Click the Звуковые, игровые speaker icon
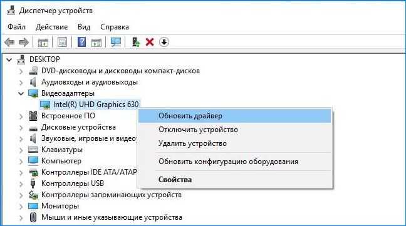This screenshot has width=406, height=226. (x=33, y=138)
